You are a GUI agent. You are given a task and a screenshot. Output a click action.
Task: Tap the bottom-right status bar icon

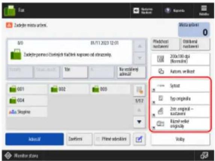[204, 155]
